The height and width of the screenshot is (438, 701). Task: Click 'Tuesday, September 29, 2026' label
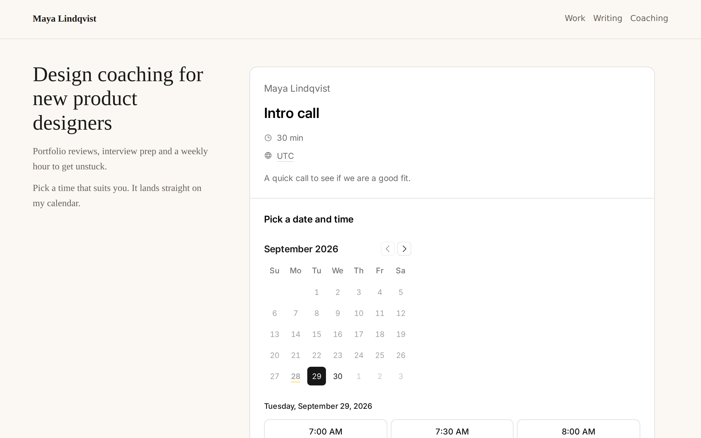pos(318,406)
